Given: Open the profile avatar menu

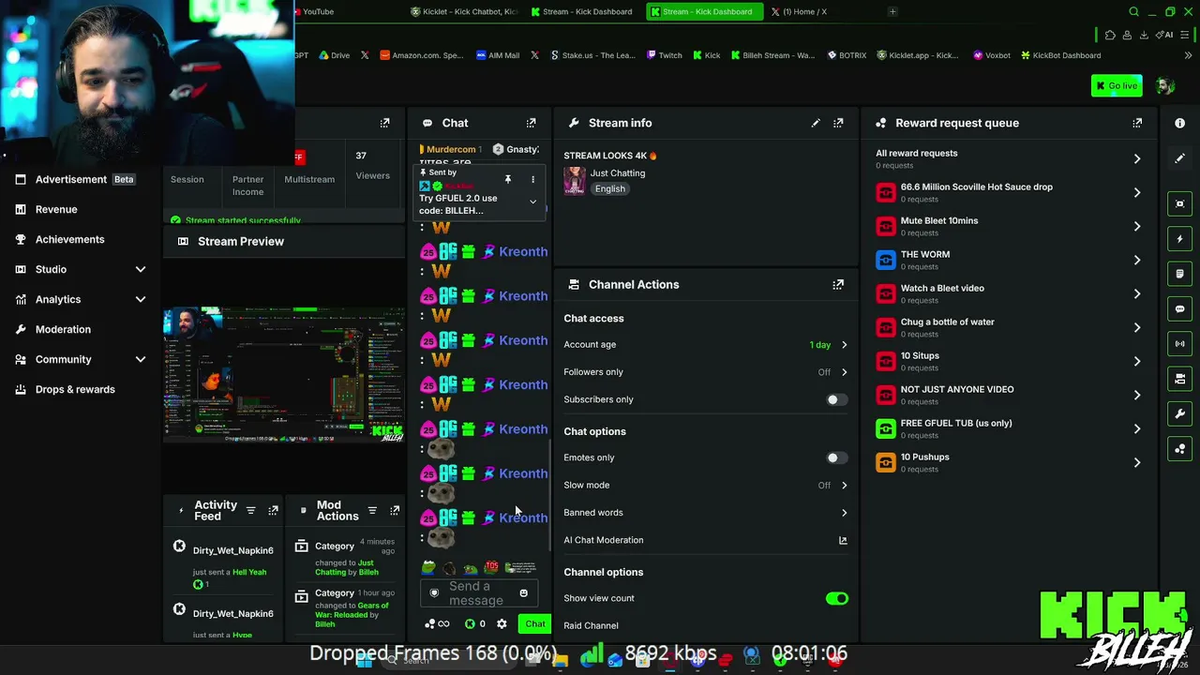Looking at the screenshot, I should click(1165, 85).
